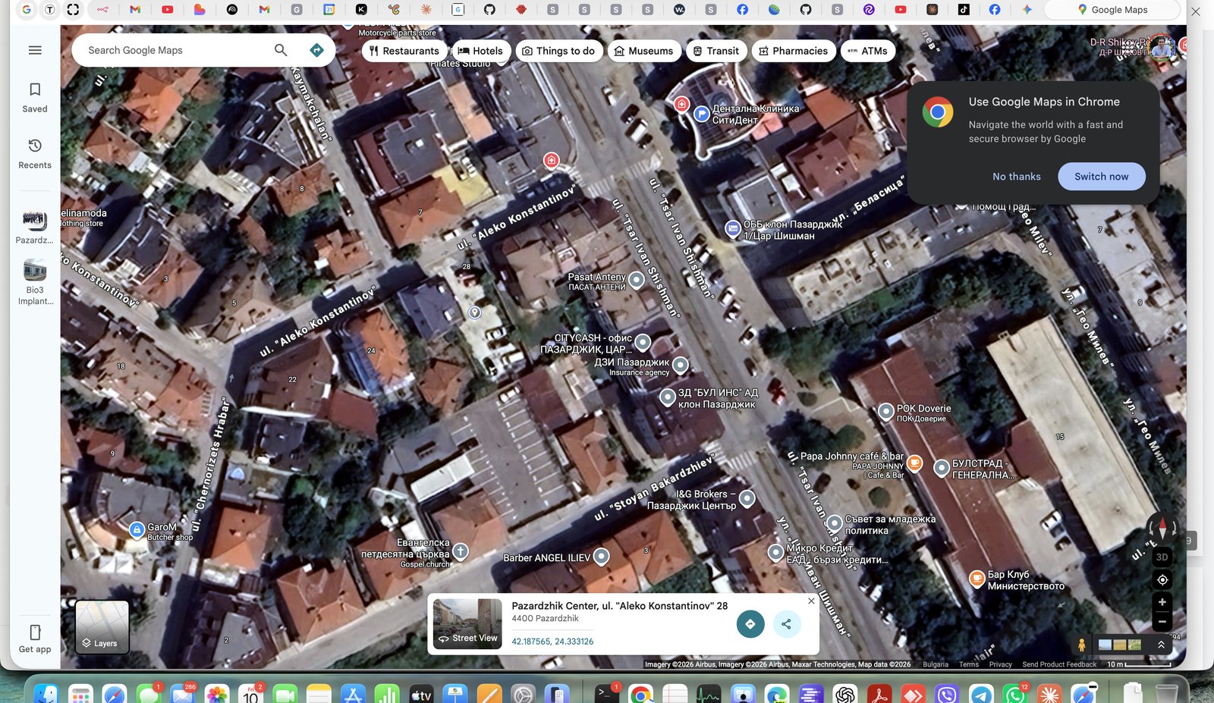This screenshot has height=703, width=1214.
Task: Select the Pharmacies category chip
Action: pos(793,51)
